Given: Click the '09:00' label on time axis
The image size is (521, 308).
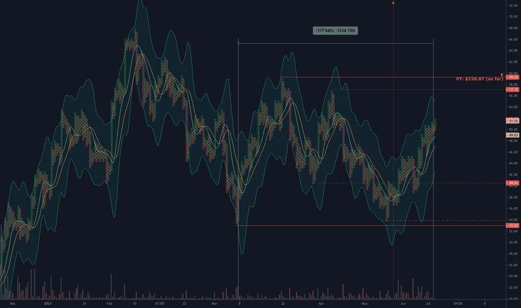Looking at the screenshot, I should pos(458,304).
